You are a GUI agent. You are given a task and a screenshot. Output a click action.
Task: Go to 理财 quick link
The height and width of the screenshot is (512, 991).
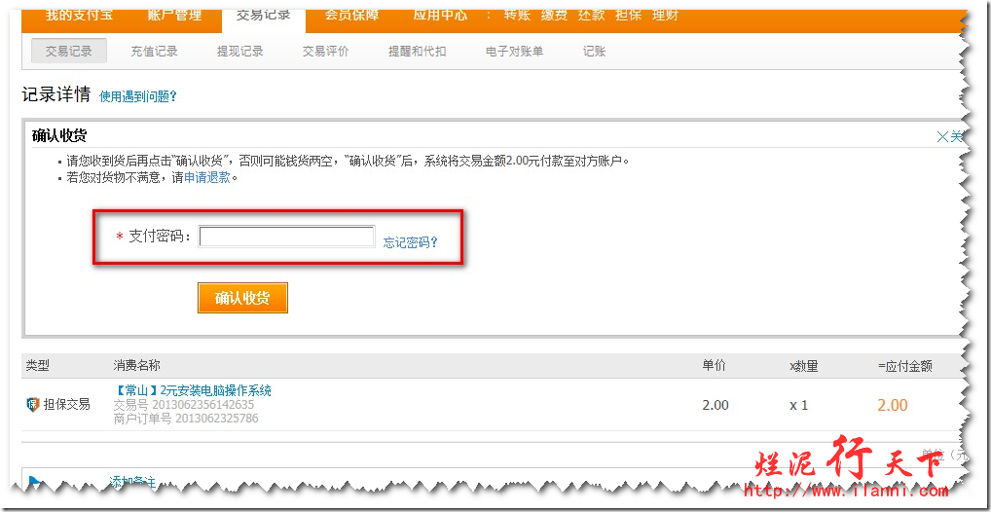pyautogui.click(x=665, y=16)
